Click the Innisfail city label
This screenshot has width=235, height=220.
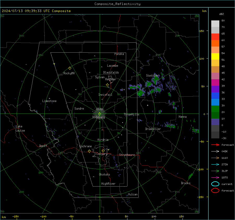pos(105,95)
